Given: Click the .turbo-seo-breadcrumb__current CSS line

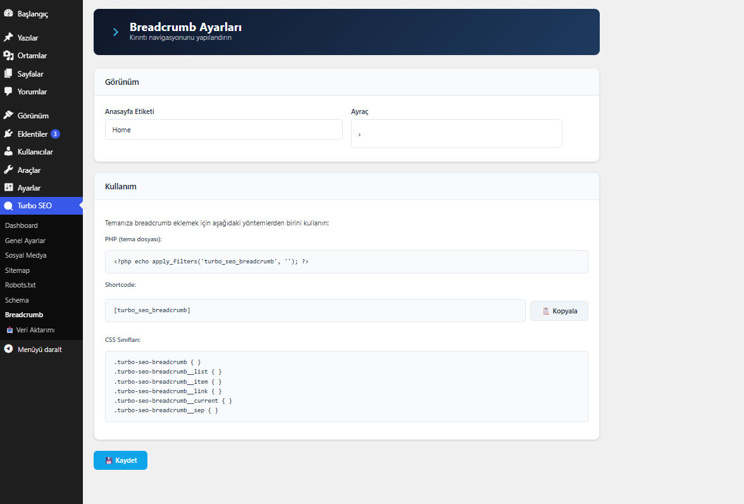Looking at the screenshot, I should pyautogui.click(x=173, y=401).
